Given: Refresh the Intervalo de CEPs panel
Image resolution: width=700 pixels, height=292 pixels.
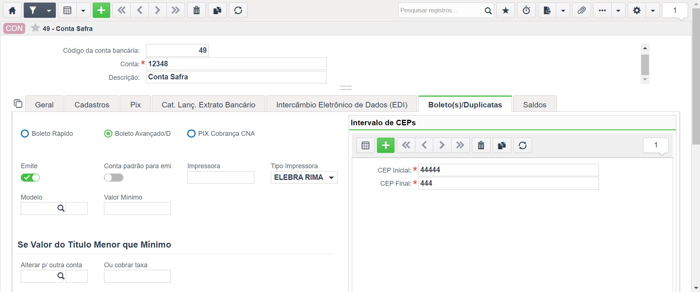Looking at the screenshot, I should point(523,145).
